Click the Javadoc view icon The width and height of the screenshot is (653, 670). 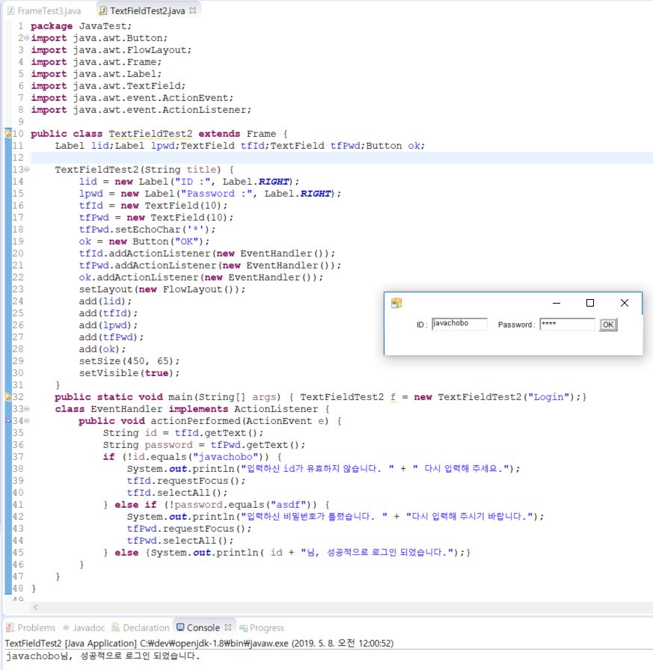(x=67, y=627)
